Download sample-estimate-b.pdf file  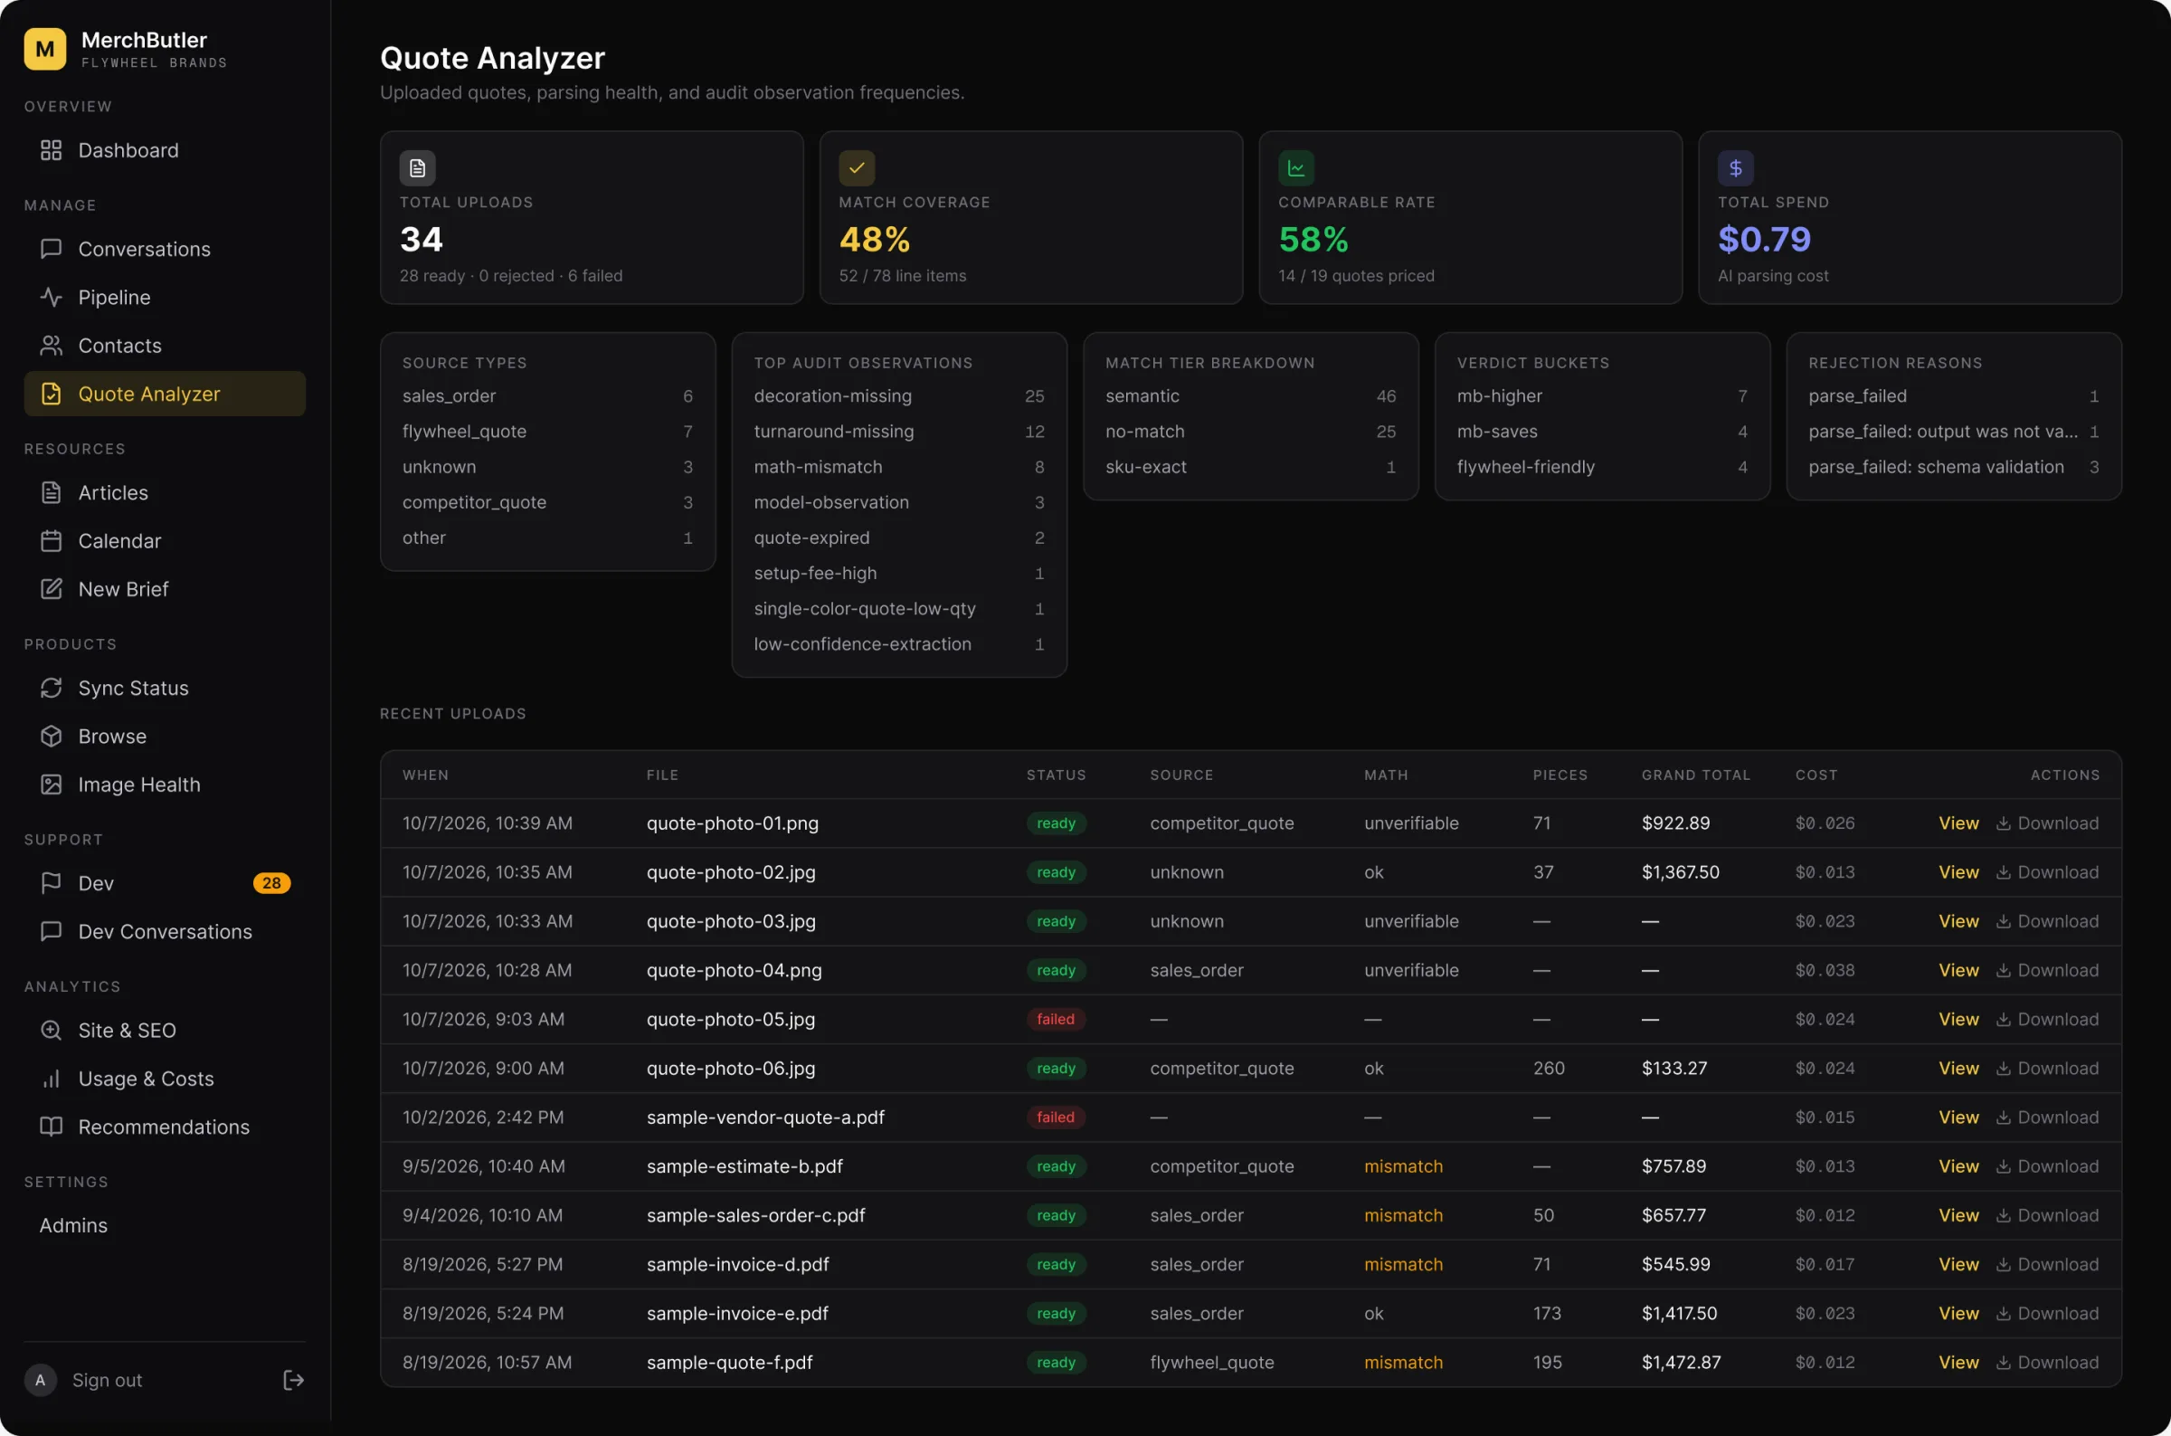click(2047, 1165)
